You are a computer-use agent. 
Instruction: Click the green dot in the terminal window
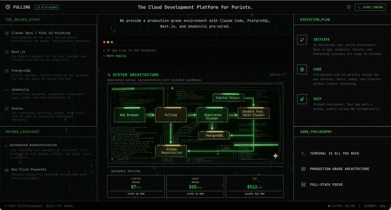click(x=112, y=42)
